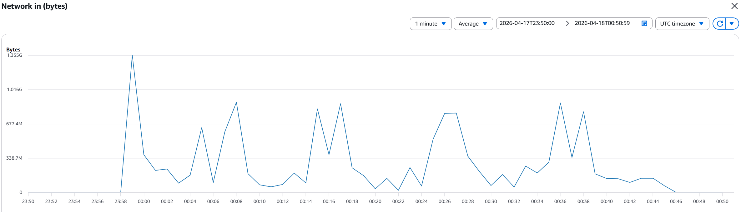
Task: Open the refresh options dropdown arrow
Action: 732,24
